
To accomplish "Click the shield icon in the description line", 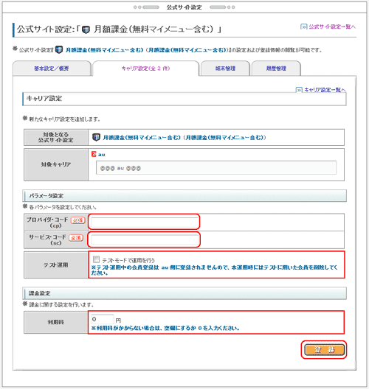I will pyautogui.click(x=59, y=49).
